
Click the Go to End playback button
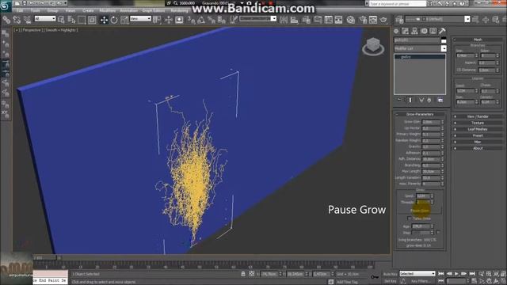point(472,274)
